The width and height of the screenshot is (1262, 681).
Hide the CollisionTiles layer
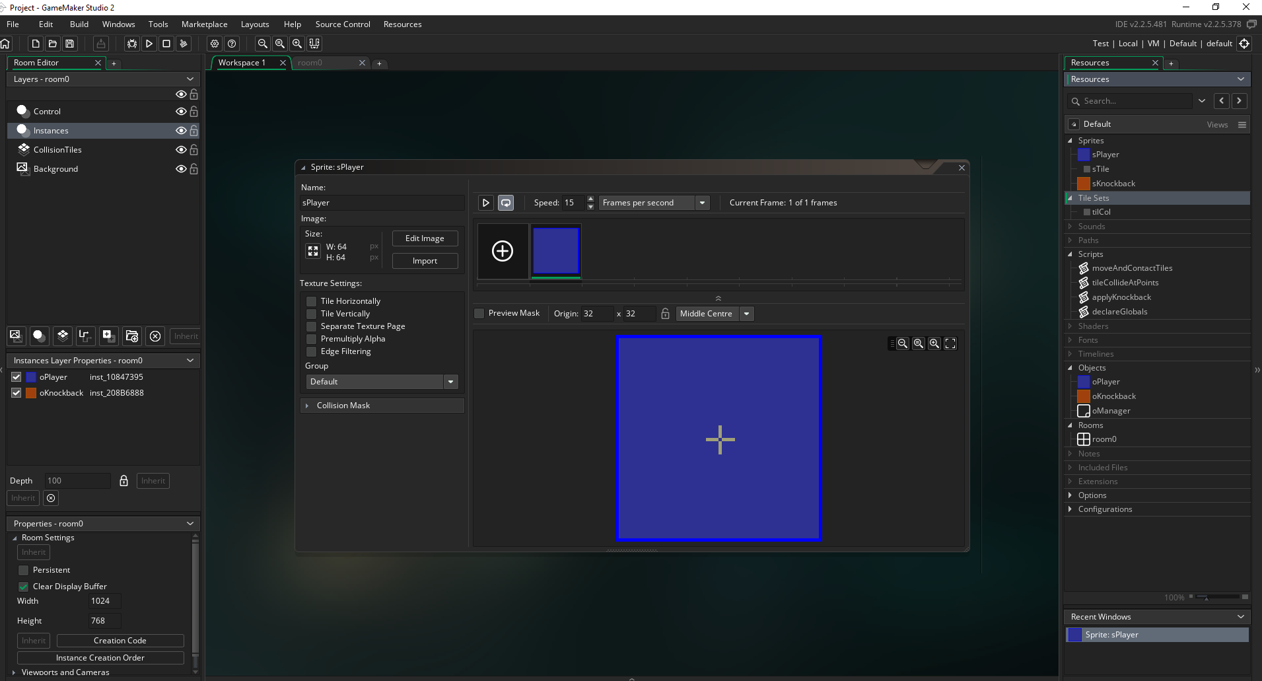[180, 150]
